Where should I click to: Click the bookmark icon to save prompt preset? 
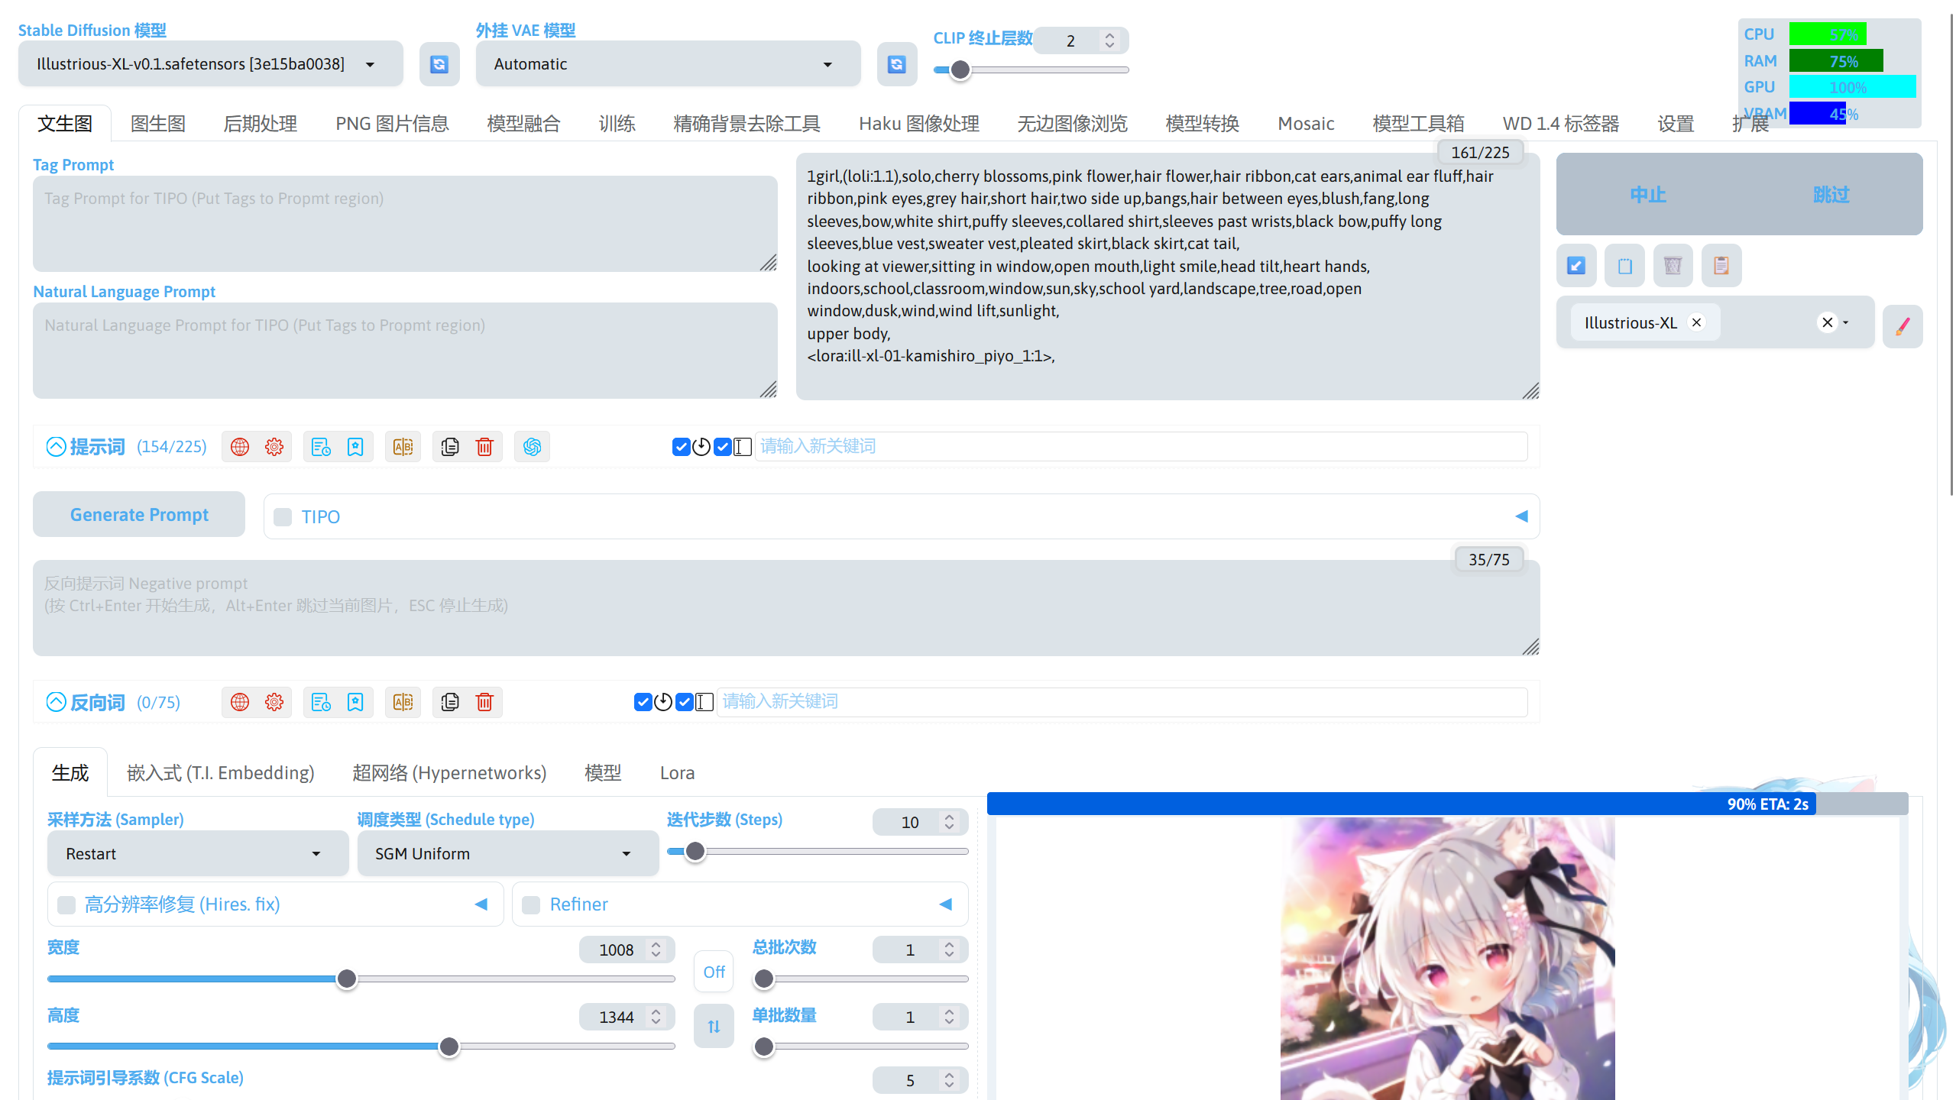click(356, 447)
